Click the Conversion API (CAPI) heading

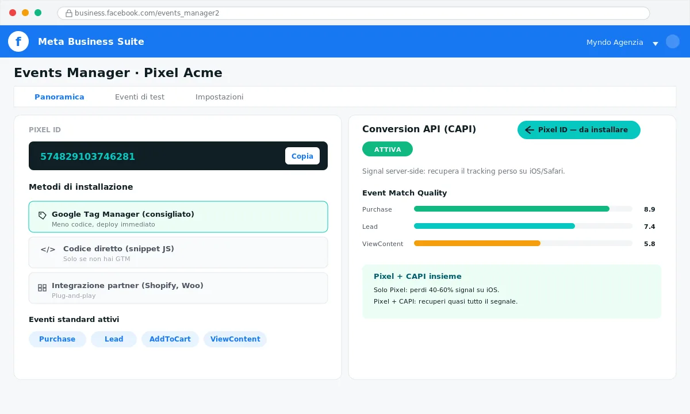click(419, 129)
